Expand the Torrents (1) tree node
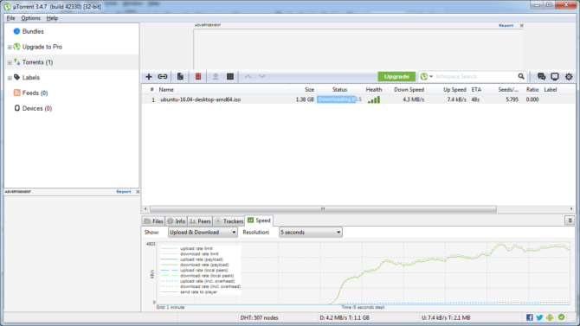 [x=10, y=62]
